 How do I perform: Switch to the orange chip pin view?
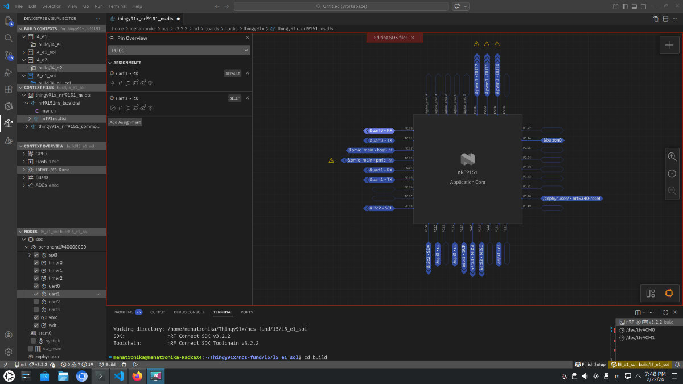(x=669, y=294)
